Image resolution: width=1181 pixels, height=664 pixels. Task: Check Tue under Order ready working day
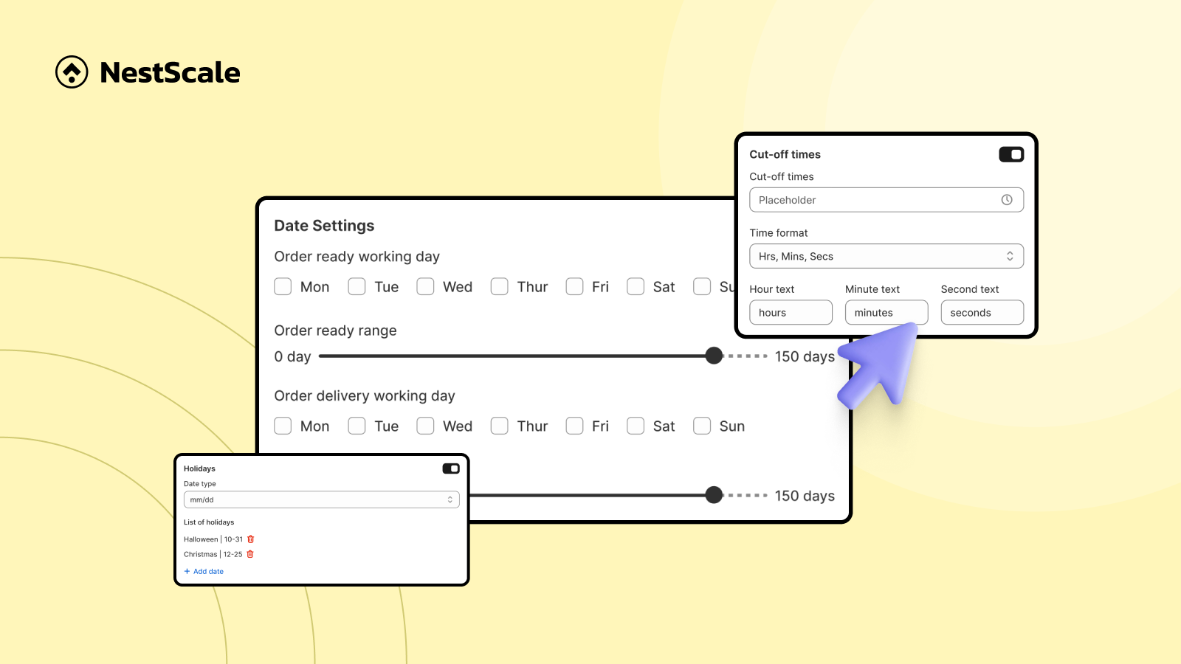tap(357, 286)
